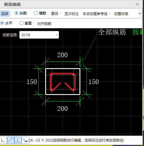Select the bottom-right longitudinal rebar point
This screenshot has width=144, height=146.
[73, 89]
